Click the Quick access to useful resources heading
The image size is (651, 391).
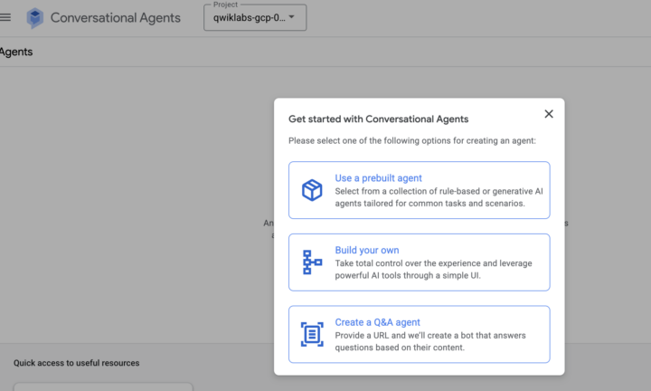pyautogui.click(x=76, y=363)
